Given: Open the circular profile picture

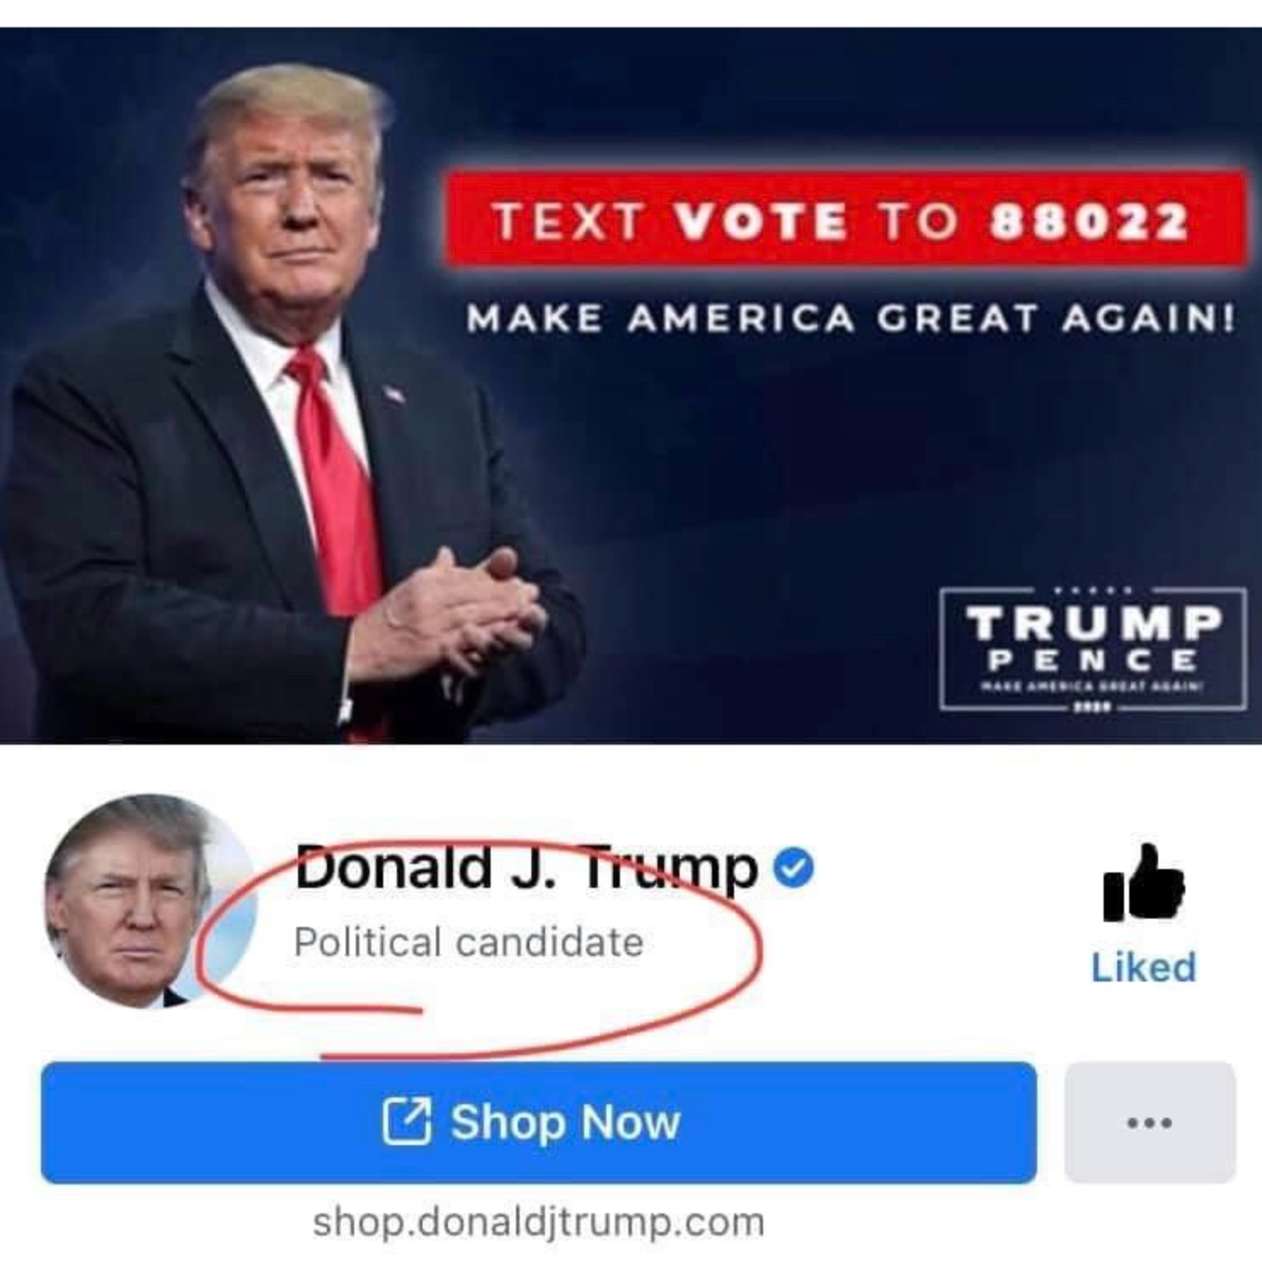Looking at the screenshot, I should pyautogui.click(x=151, y=901).
